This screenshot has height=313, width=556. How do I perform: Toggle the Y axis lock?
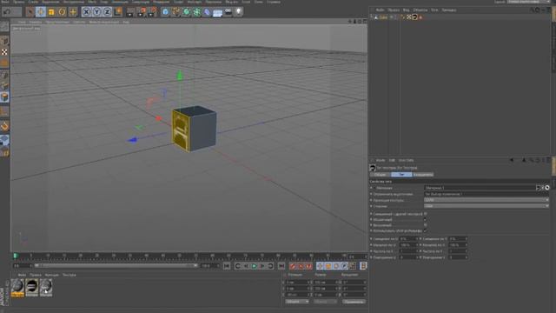click(96, 12)
